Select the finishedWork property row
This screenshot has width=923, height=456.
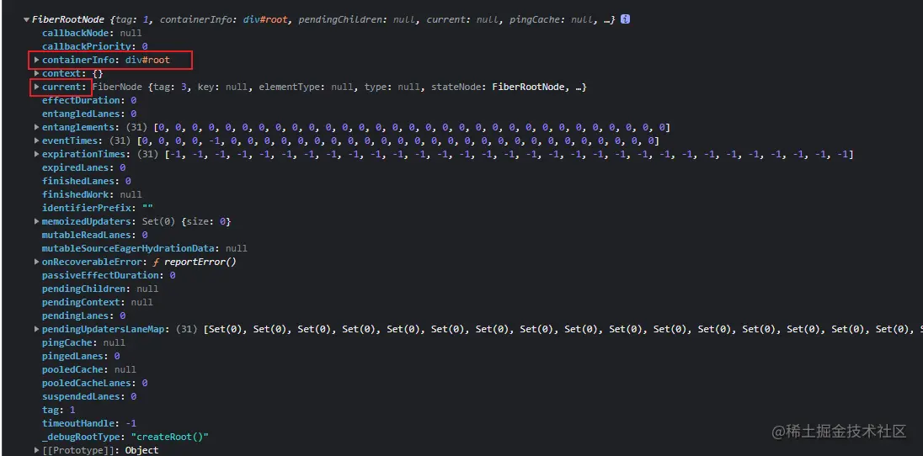click(x=92, y=194)
